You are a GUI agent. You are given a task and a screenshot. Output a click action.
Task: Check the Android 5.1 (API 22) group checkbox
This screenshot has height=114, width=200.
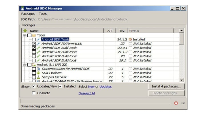pos(29,65)
